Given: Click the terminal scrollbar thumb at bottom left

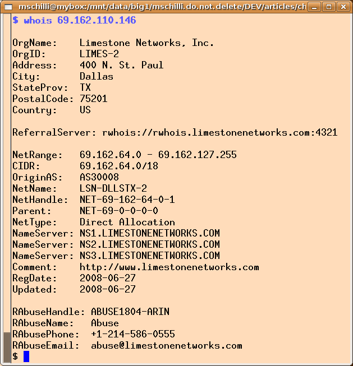Looking at the screenshot, I should (7, 348).
